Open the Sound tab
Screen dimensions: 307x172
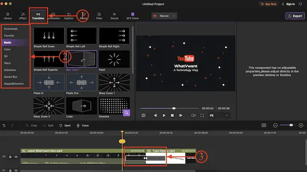click(114, 16)
